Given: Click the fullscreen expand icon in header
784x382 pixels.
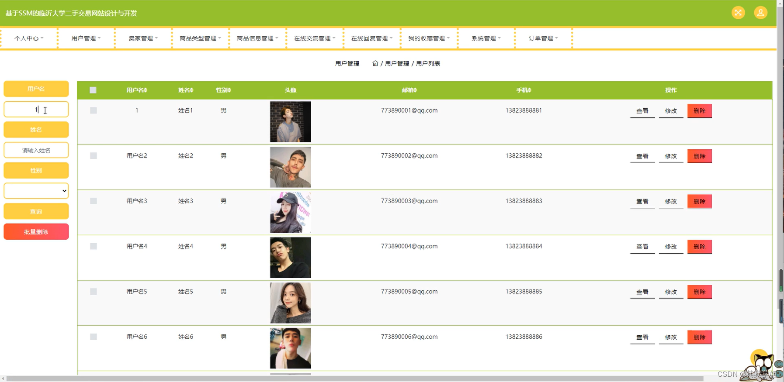Looking at the screenshot, I should 738,13.
